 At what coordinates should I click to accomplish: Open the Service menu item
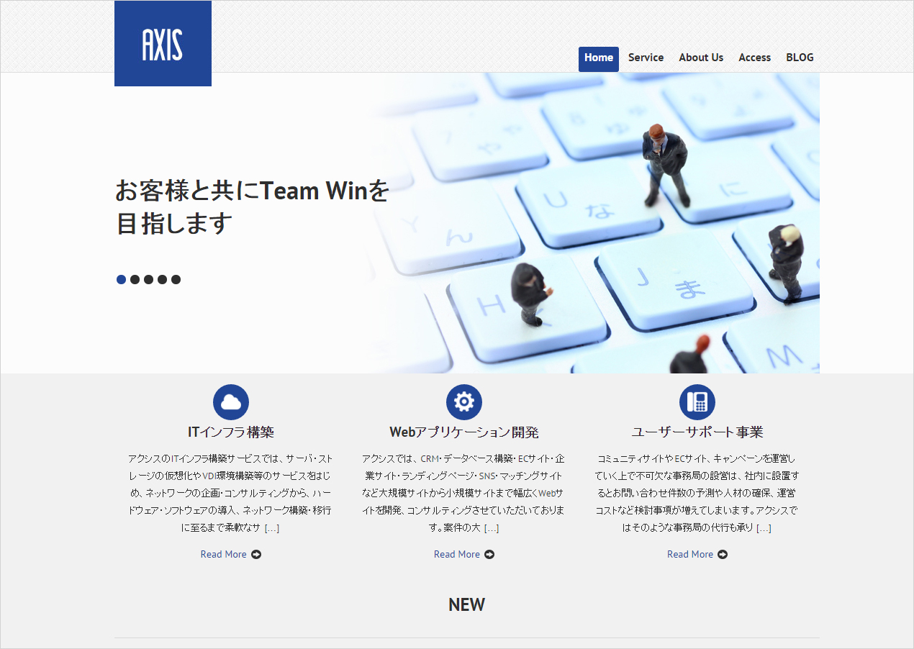point(646,58)
